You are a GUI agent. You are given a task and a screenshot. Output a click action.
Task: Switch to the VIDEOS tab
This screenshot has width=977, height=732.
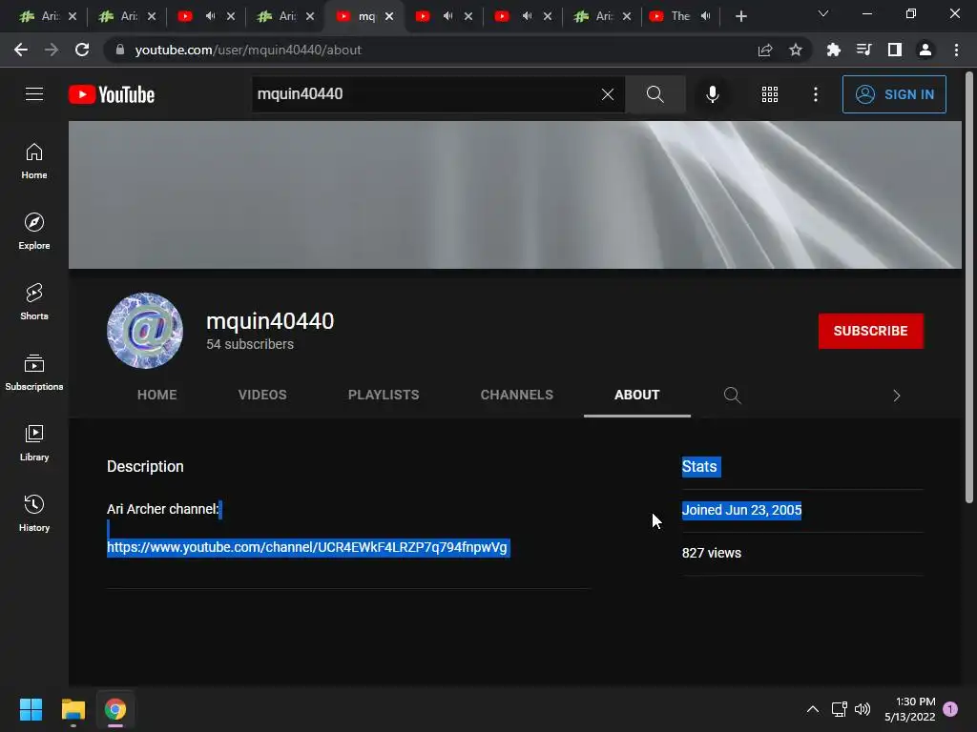tap(262, 395)
